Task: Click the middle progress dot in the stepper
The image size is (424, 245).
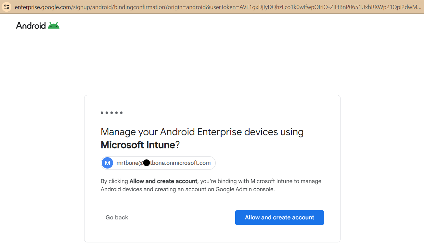Action: [112, 113]
